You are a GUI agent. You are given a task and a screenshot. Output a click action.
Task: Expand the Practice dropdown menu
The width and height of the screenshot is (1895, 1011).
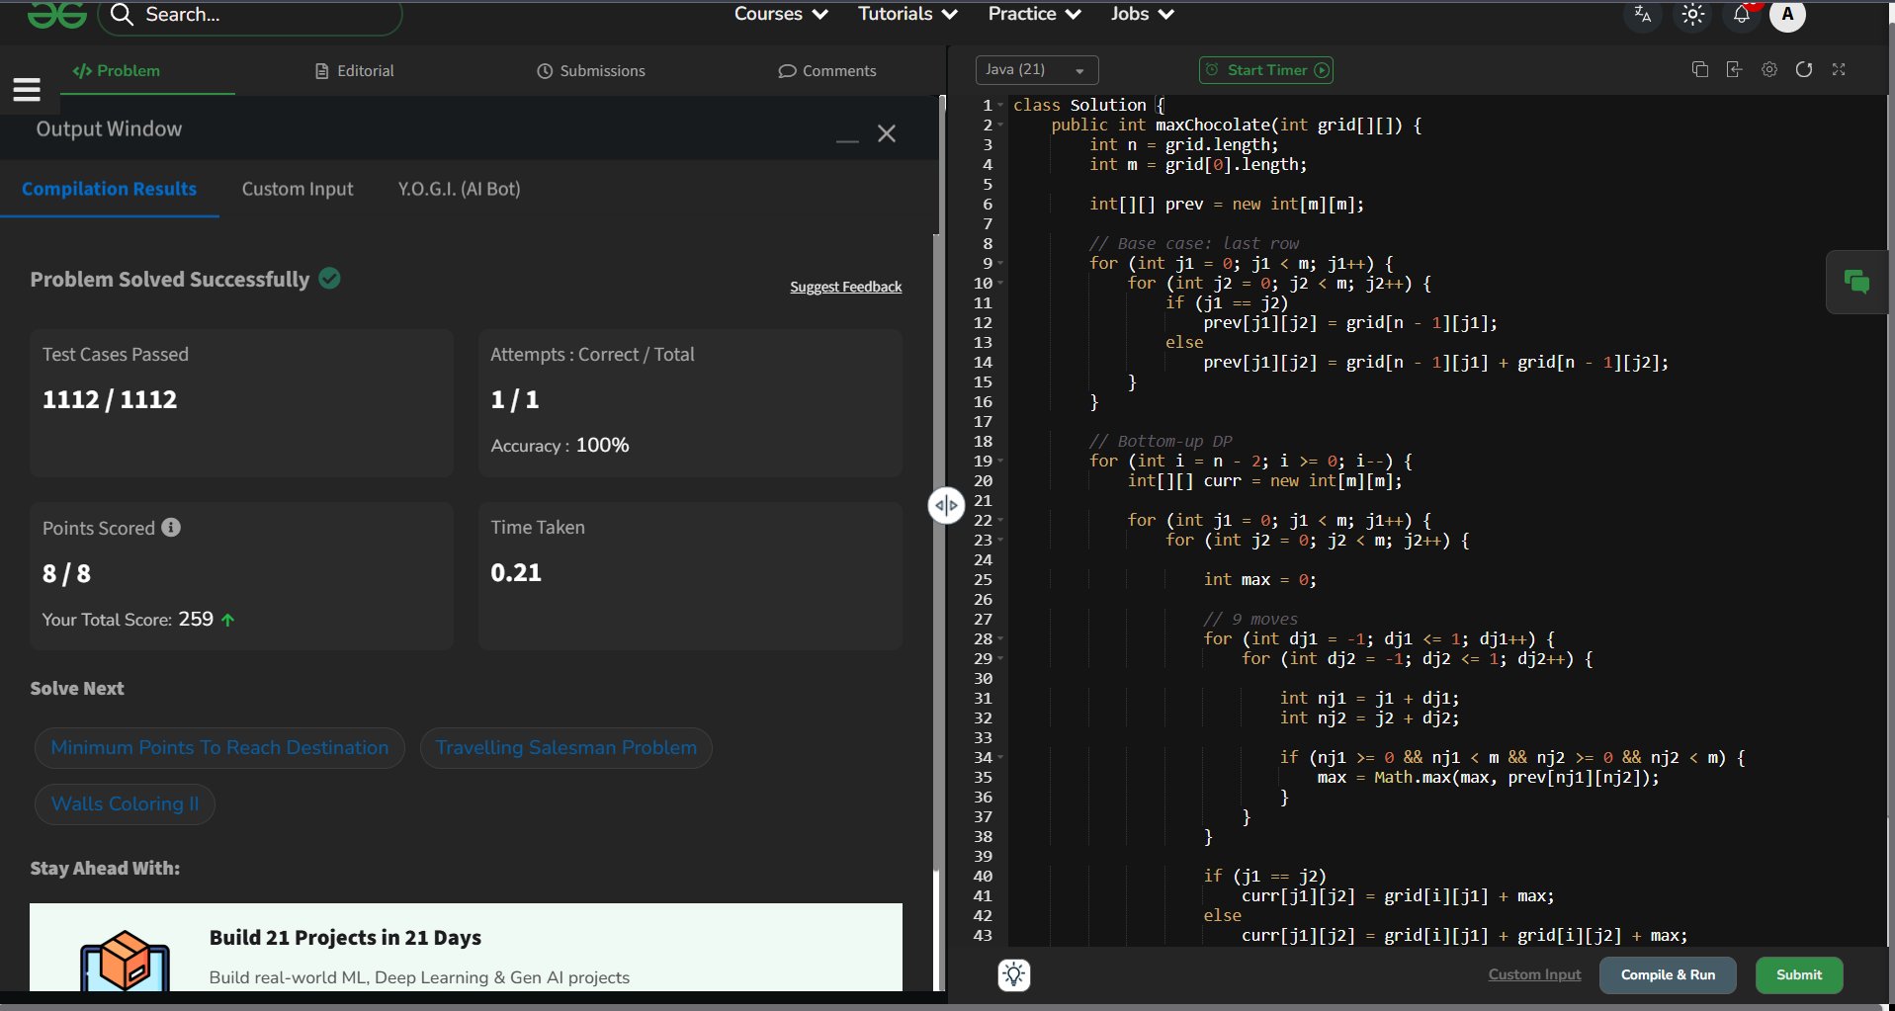1034,14
